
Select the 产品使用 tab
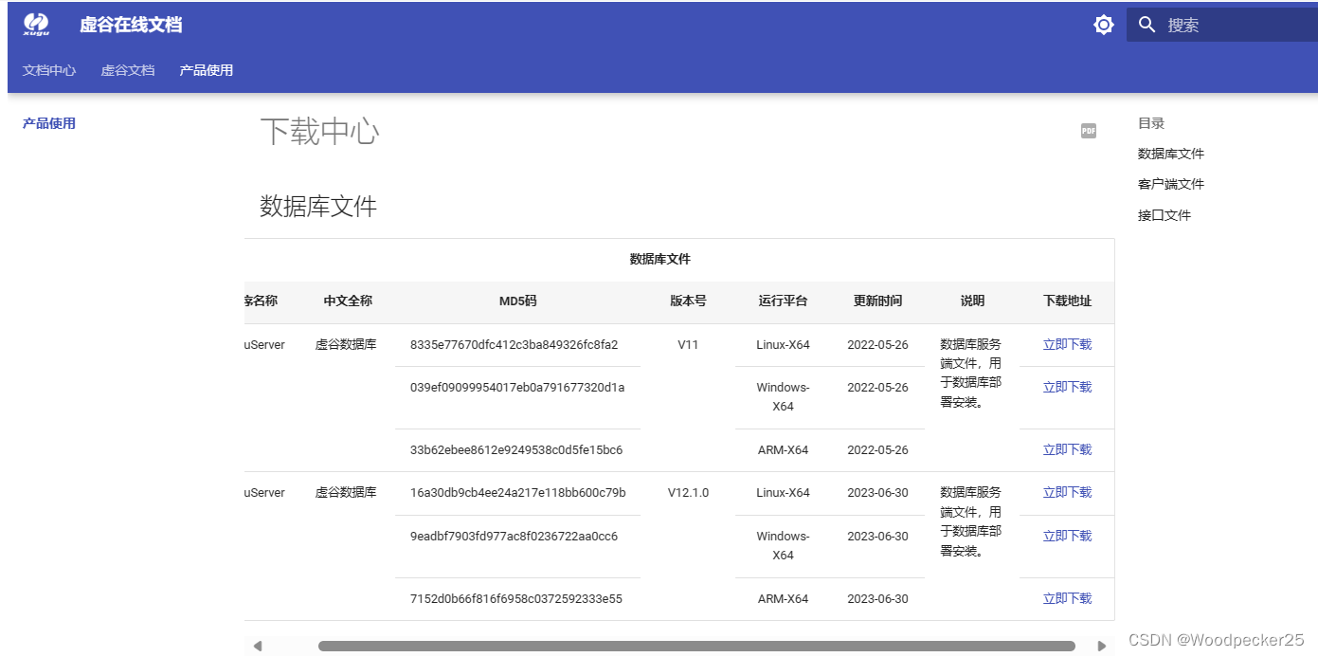click(x=207, y=70)
